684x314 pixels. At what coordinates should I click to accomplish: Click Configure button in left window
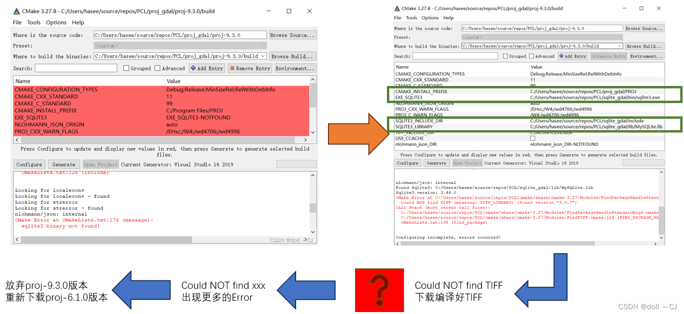pyautogui.click(x=29, y=164)
